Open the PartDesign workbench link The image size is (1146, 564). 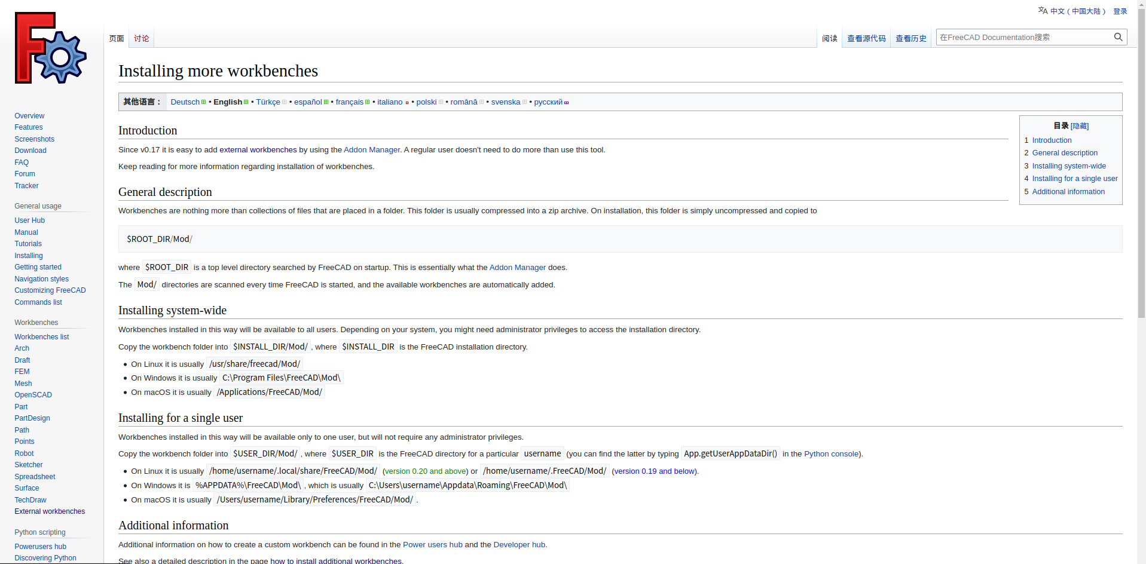point(32,418)
